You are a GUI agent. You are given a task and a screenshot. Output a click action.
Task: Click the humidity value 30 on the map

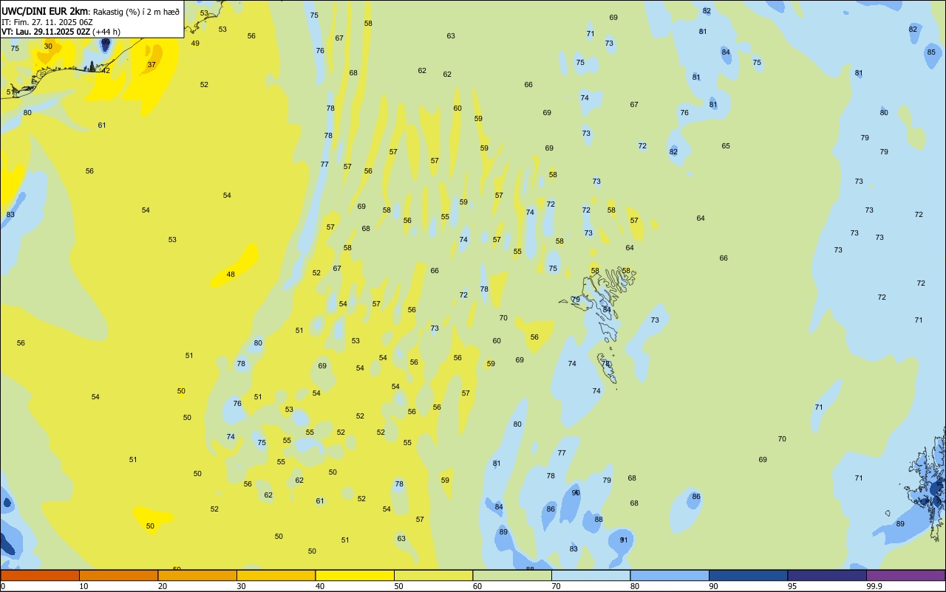pos(48,46)
